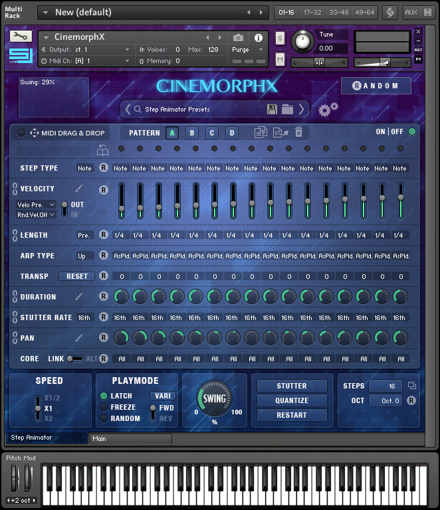Click the QUANTIZE button
The height and width of the screenshot is (510, 440).
pyautogui.click(x=292, y=400)
